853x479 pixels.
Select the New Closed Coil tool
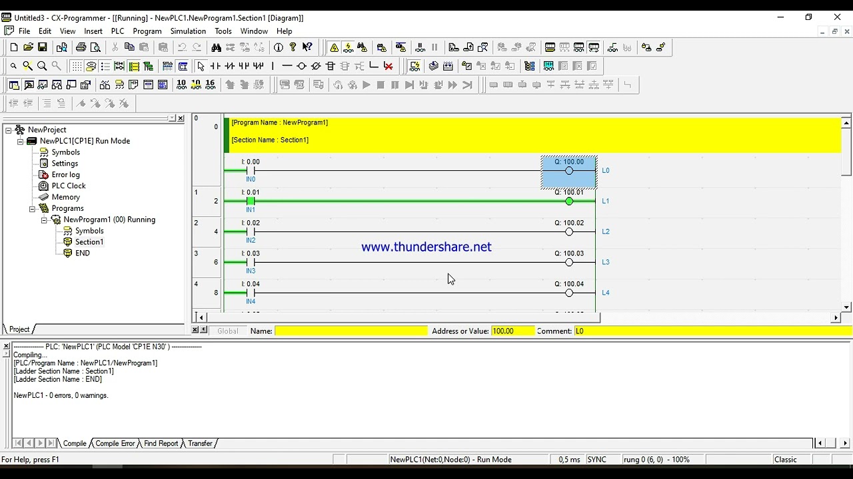click(316, 66)
